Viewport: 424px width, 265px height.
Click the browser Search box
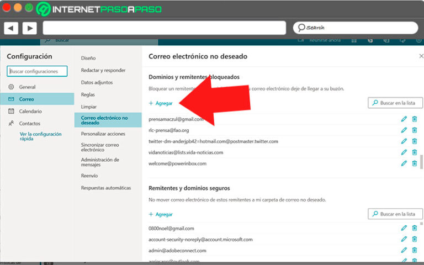coord(356,28)
